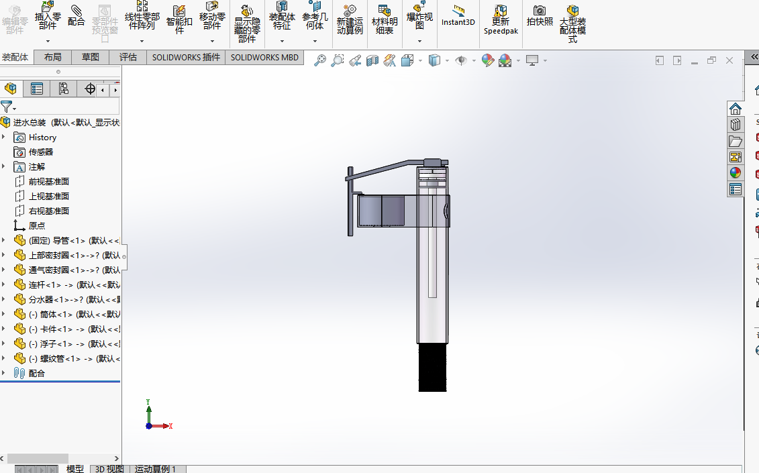
Task: Expand the 注解 (Annotations) folder
Action: click(x=4, y=166)
